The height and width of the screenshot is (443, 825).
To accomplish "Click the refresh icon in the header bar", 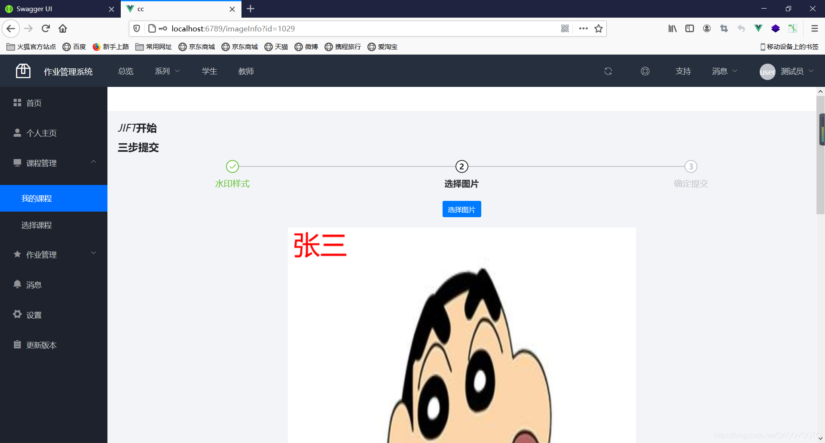I will 608,71.
